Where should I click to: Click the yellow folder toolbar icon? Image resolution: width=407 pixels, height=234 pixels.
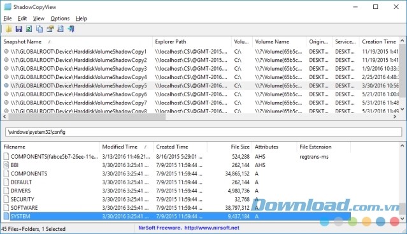pos(8,29)
